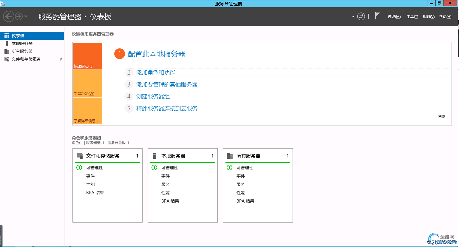Open BPA 结果 in 所有服务器 tile
This screenshot has height=247, width=459.
(x=245, y=201)
